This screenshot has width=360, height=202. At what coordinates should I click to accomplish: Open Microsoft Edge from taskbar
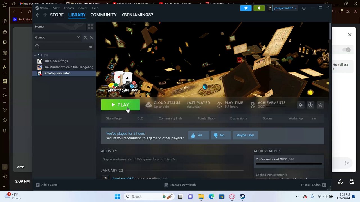[211, 196]
